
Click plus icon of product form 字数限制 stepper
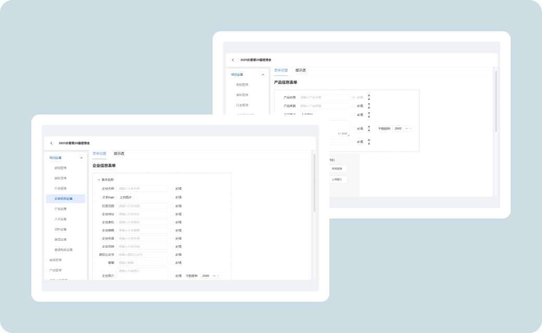coord(411,129)
